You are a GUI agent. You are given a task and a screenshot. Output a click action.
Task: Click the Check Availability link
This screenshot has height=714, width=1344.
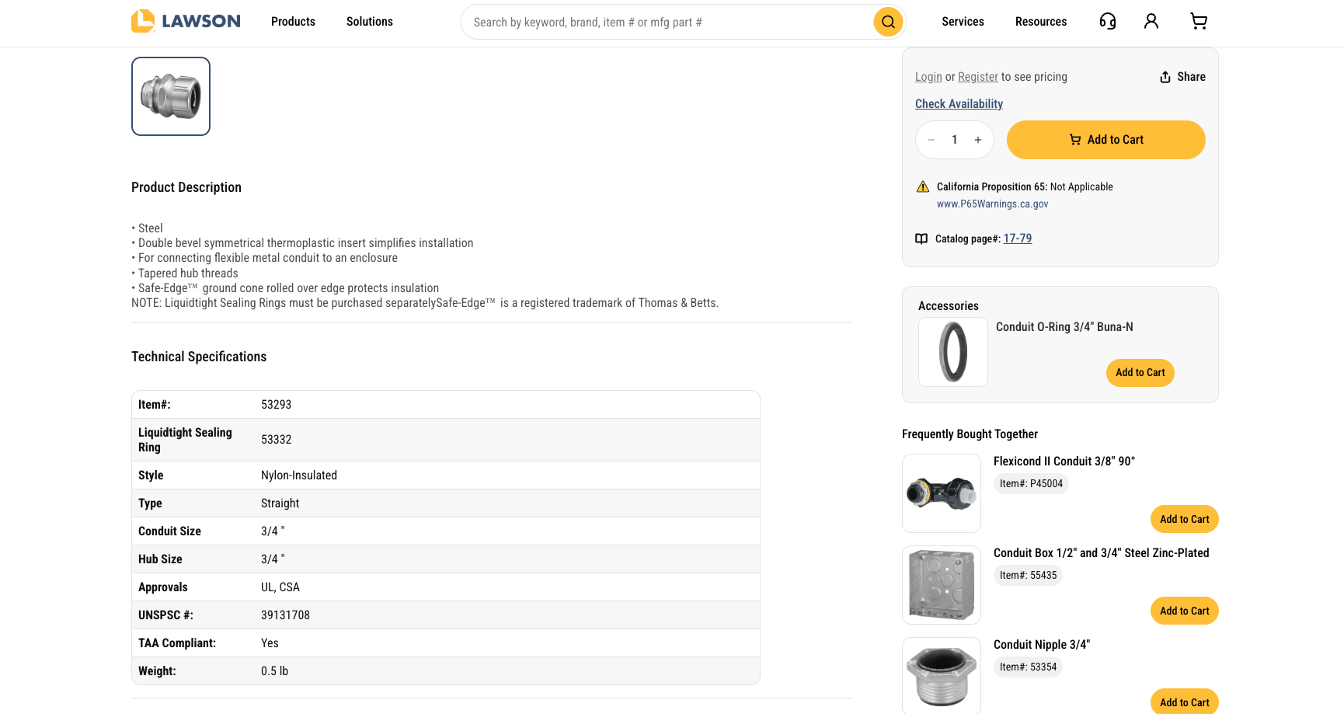(959, 104)
